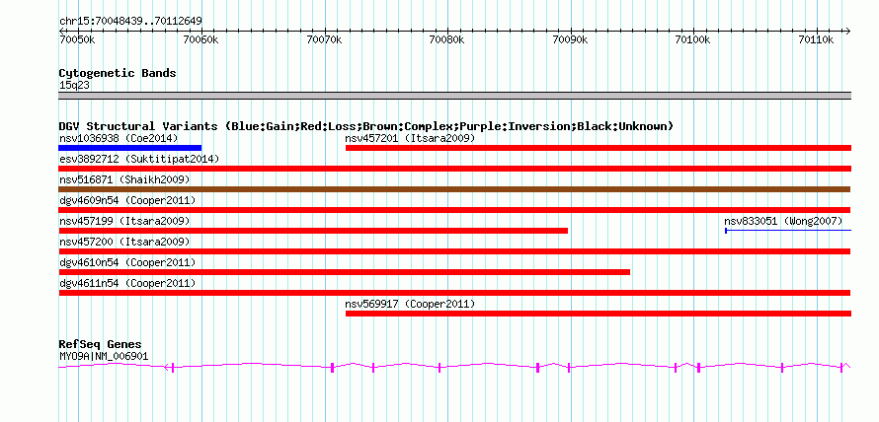The image size is (879, 422).
Task: Click the 70070k ruler tick label
Action: (324, 39)
